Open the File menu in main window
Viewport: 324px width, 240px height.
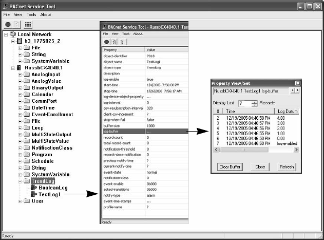(6, 14)
